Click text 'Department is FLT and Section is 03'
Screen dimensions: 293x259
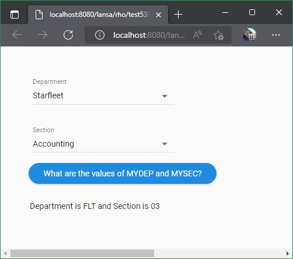click(95, 206)
